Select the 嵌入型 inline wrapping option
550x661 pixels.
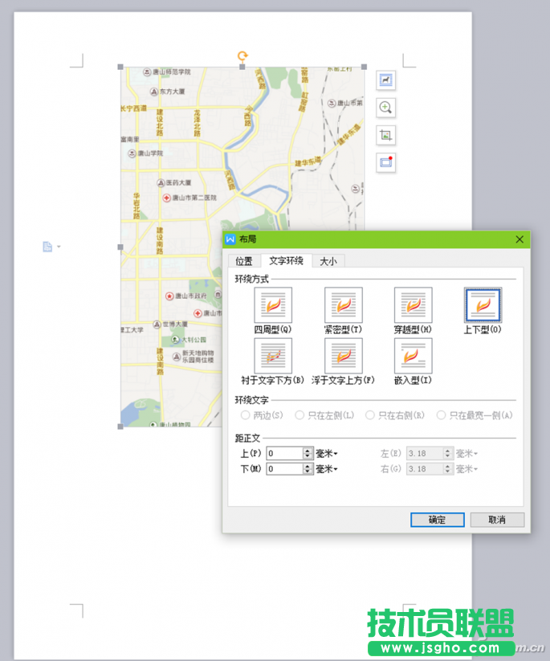414,356
